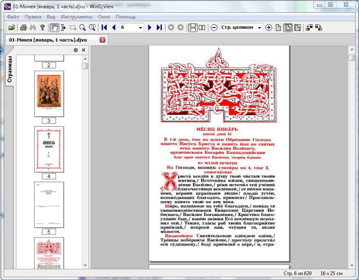Image resolution: width=359 pixels, height=280 pixels.
Task: Click the thumbnail panel scrollbar thumb
Action: 85,66
